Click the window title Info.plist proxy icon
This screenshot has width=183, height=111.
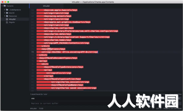pyautogui.click(x=70, y=2)
